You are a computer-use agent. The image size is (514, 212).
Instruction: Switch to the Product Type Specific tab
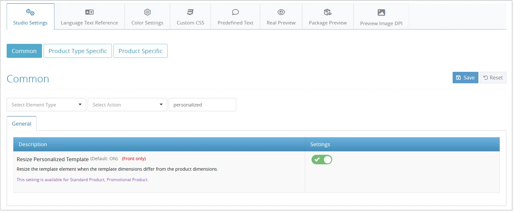click(x=78, y=51)
